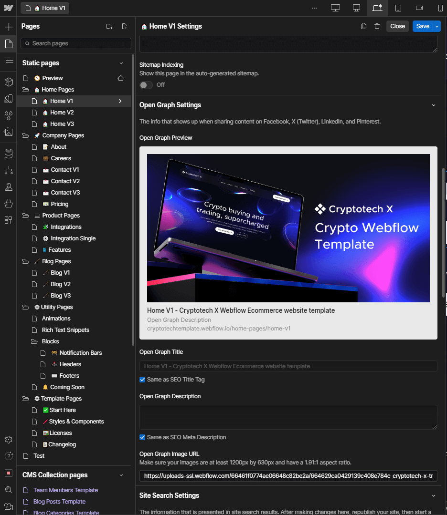Open the Webflow logo menu
This screenshot has height=515, width=447.
pyautogui.click(x=9, y=8)
